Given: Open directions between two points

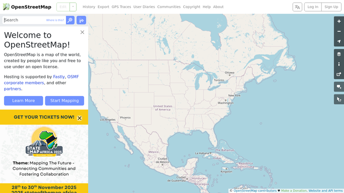Looking at the screenshot, I should coord(81,20).
